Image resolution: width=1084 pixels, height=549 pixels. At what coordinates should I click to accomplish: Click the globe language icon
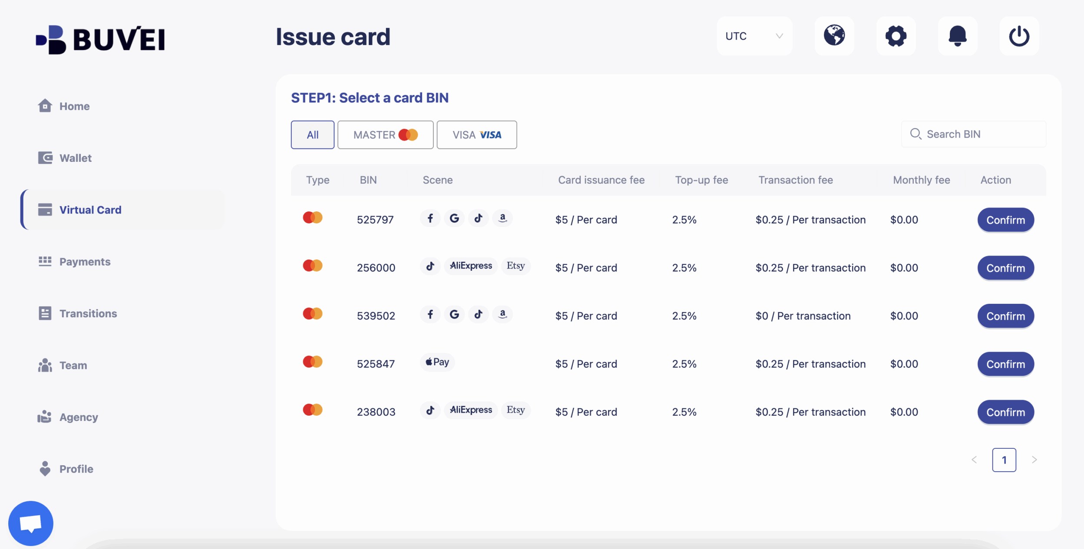[x=834, y=36]
